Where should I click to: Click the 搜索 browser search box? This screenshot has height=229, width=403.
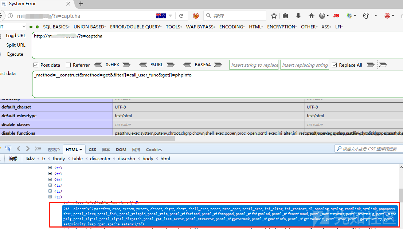click(x=235, y=16)
